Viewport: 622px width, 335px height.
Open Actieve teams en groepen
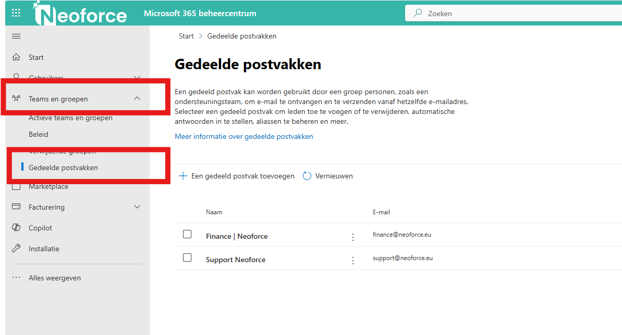point(70,118)
